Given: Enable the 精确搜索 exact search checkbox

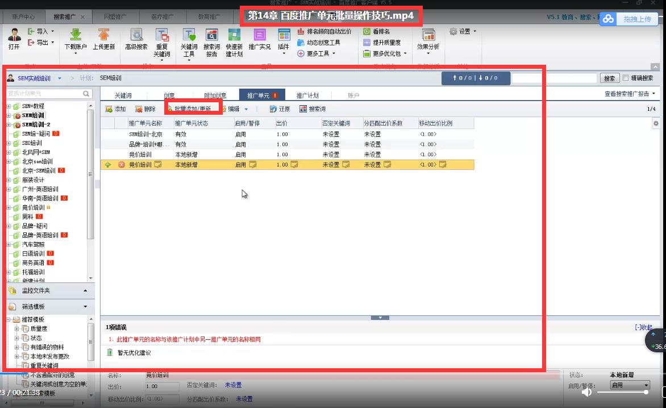Looking at the screenshot, I should 626,78.
